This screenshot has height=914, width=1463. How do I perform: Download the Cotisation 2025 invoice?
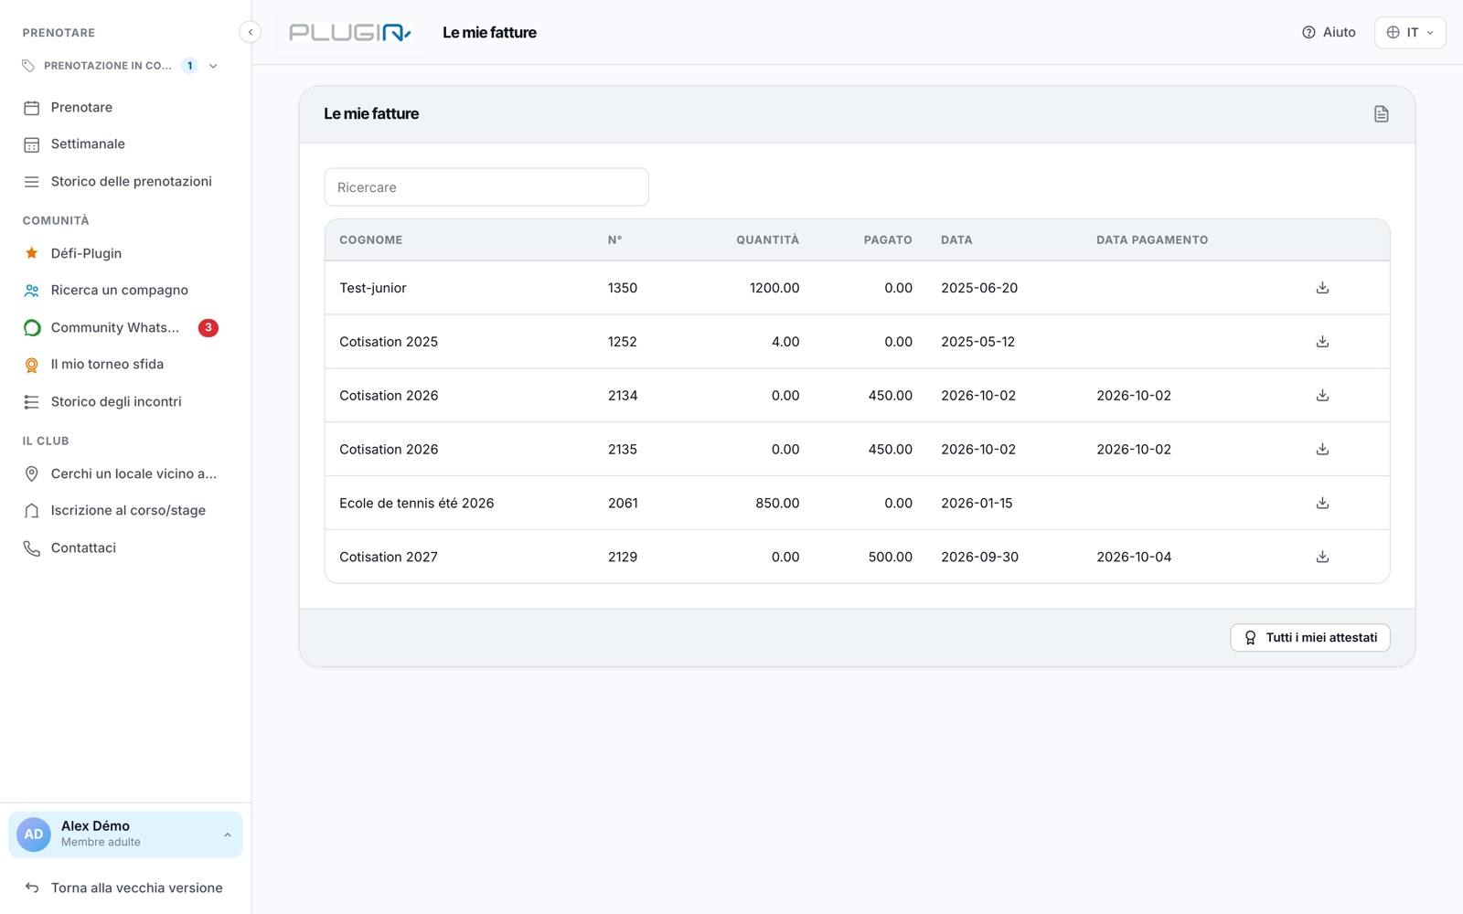tap(1322, 342)
